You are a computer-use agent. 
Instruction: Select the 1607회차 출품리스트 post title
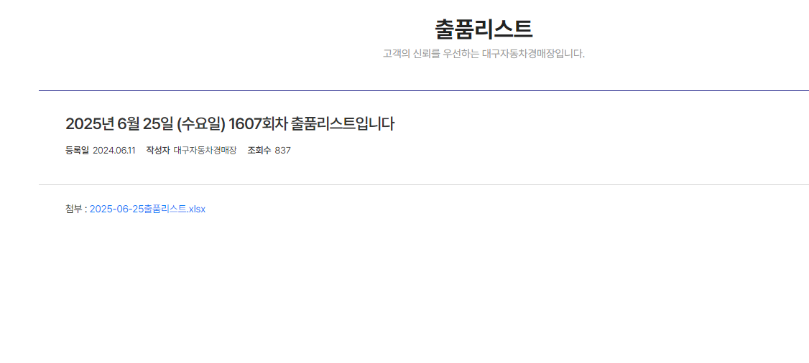230,124
